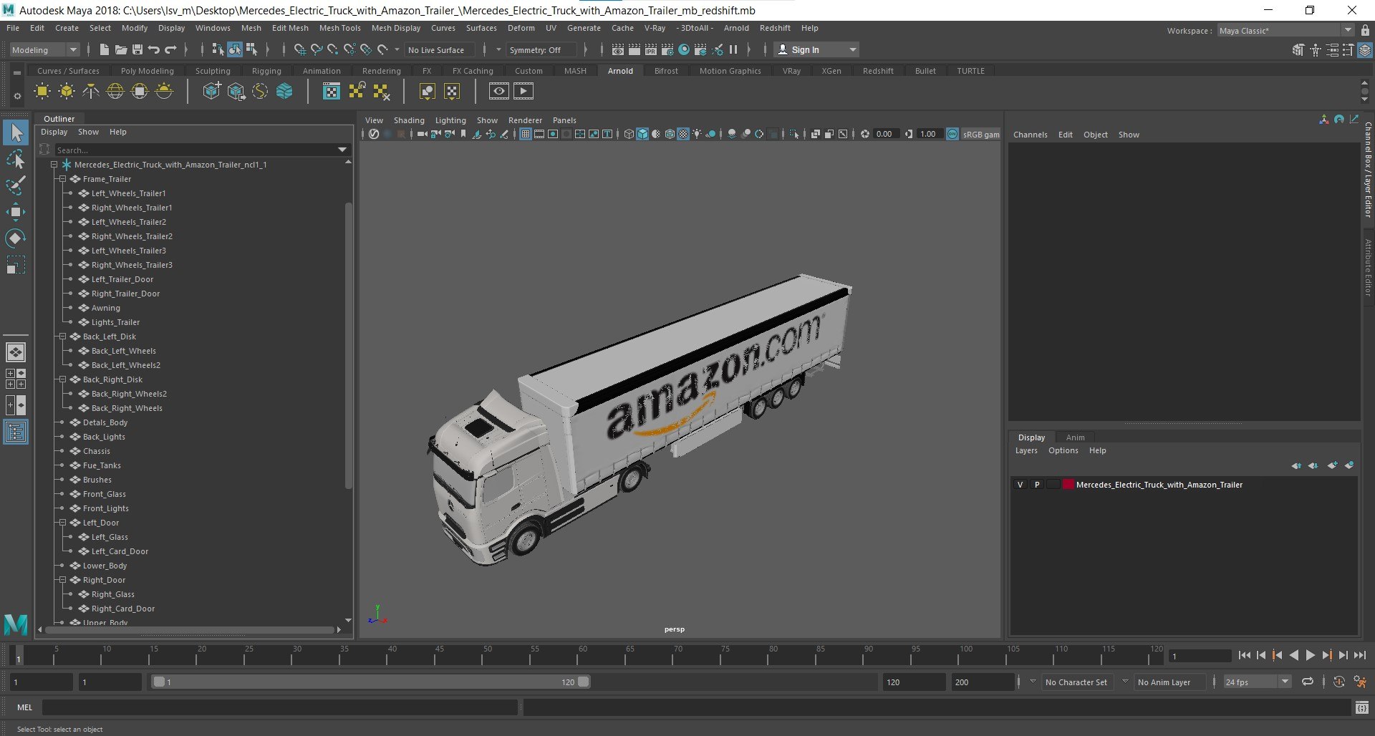Screen dimensions: 1375x736
Task: Click the range slider end handle
Action: point(584,682)
